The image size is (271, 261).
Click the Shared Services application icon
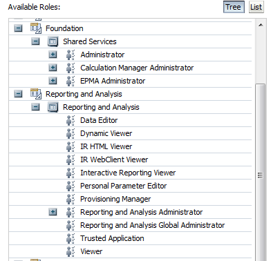pos(53,41)
